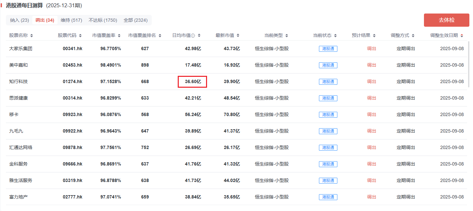The image size is (473, 211).
Task: Select the 调出 (34) tab
Action: pos(45,20)
